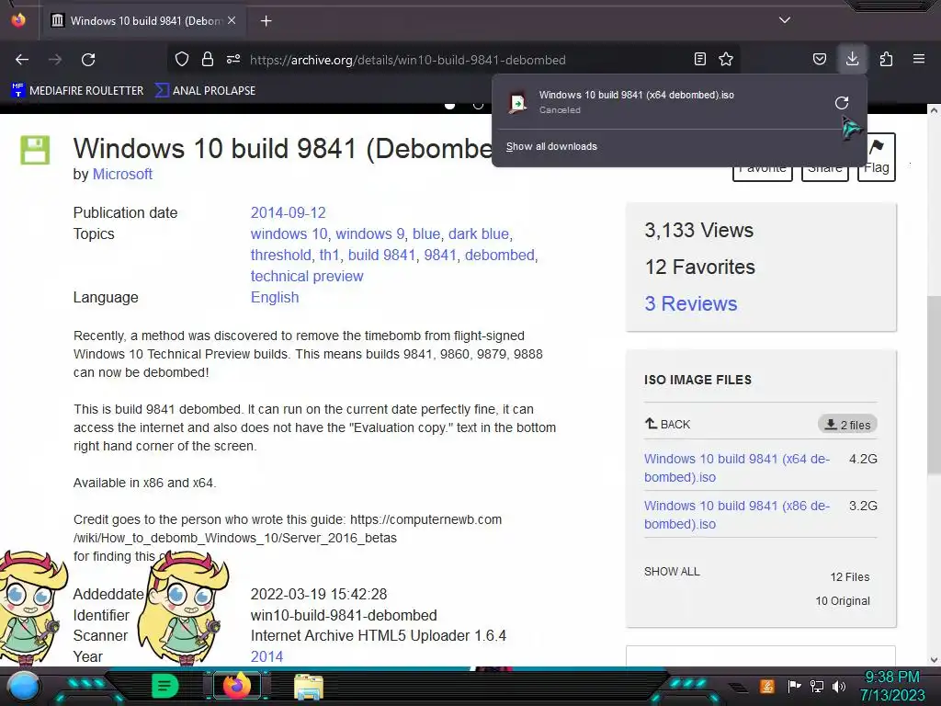Open the Firefox hamburger menu
941x706 pixels.
pos(919,59)
